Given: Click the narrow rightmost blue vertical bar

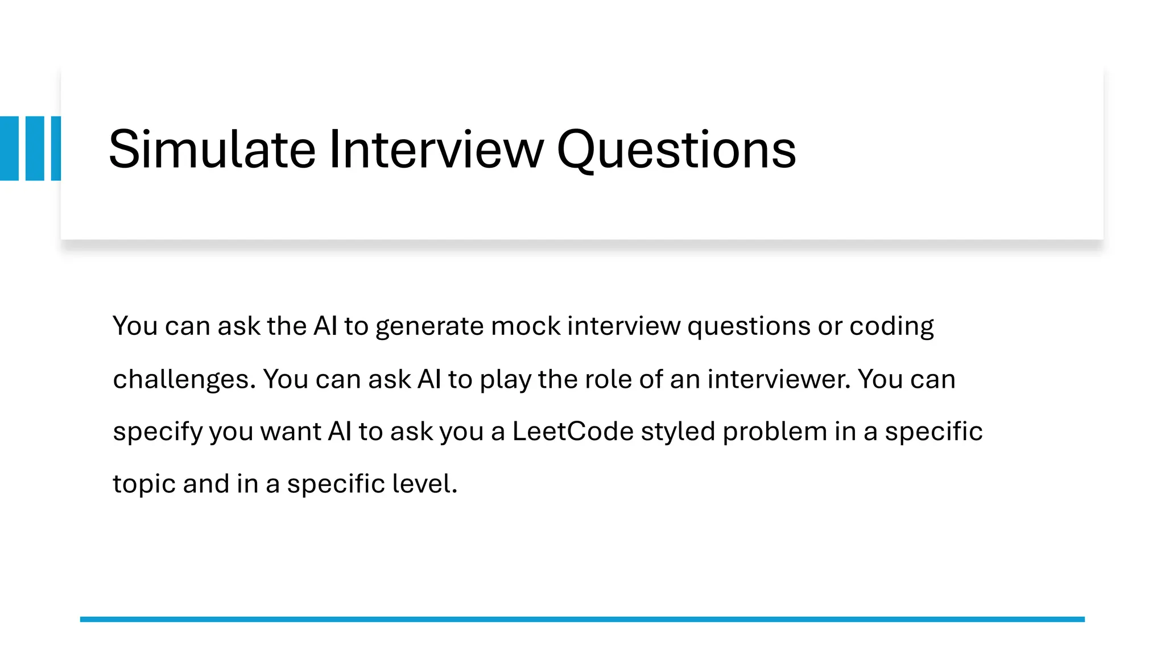Looking at the screenshot, I should pos(56,148).
